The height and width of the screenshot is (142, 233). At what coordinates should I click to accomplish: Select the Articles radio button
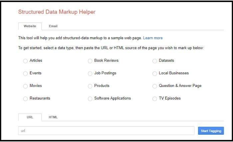[x=25, y=61]
